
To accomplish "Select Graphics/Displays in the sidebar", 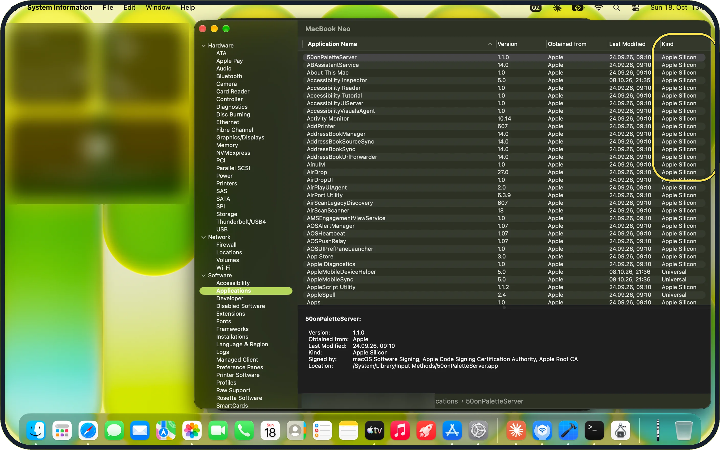I will (240, 137).
